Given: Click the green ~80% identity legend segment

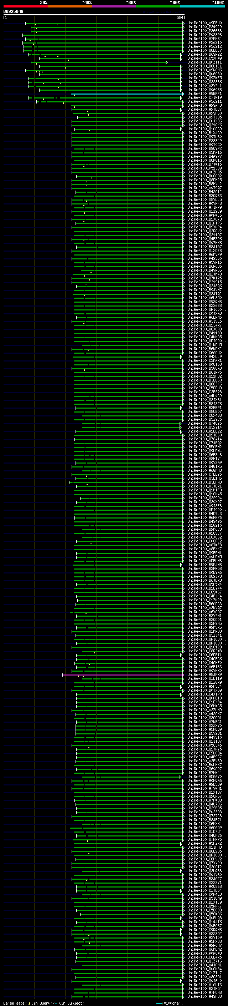Looking at the screenshot, I should point(158,6).
